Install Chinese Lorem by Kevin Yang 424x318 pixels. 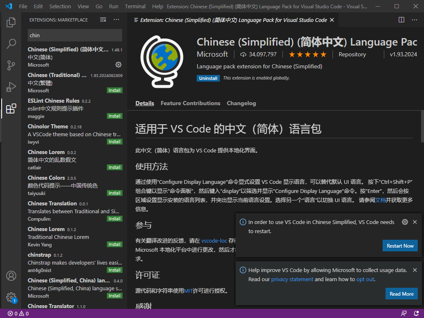click(x=114, y=244)
